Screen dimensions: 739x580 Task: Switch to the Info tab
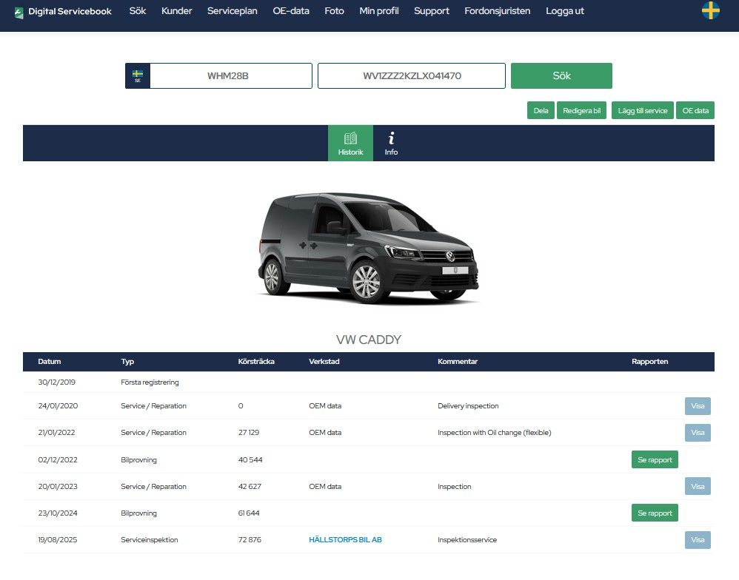pos(391,143)
